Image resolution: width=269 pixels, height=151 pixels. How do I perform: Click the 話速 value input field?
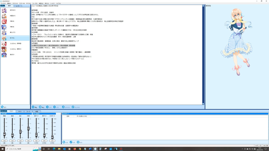click(12, 141)
